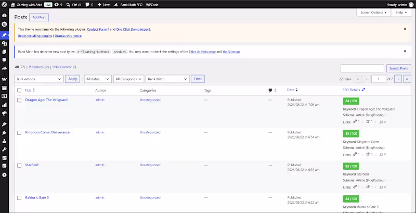The height and width of the screenshot is (213, 416).
Task: Open the Analytics bar-chart sidebar icon
Action: pyautogui.click(x=4, y=105)
